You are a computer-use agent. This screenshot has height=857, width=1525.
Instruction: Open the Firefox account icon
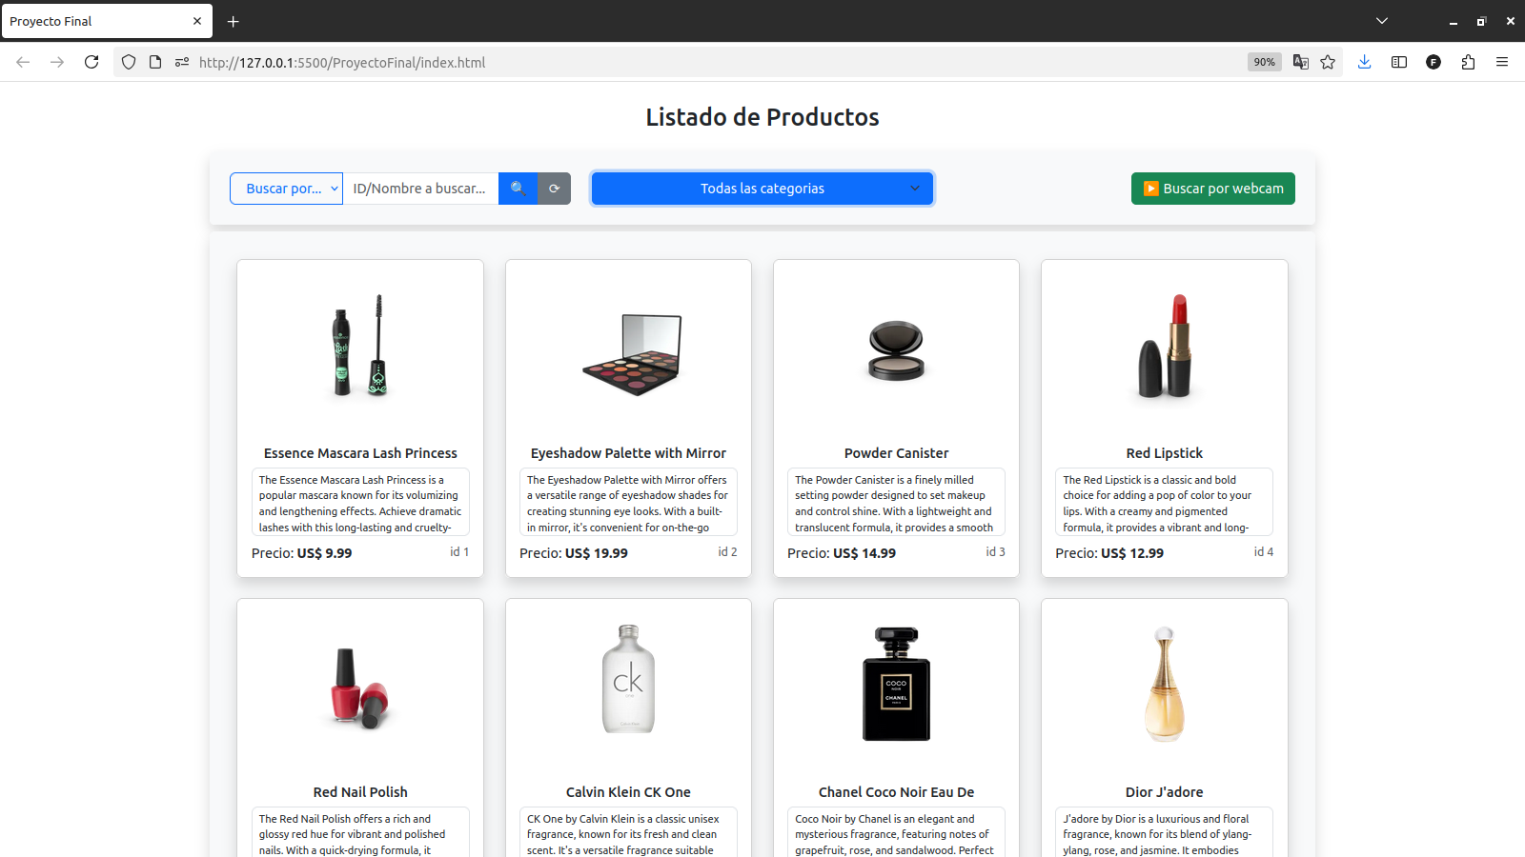1433,62
